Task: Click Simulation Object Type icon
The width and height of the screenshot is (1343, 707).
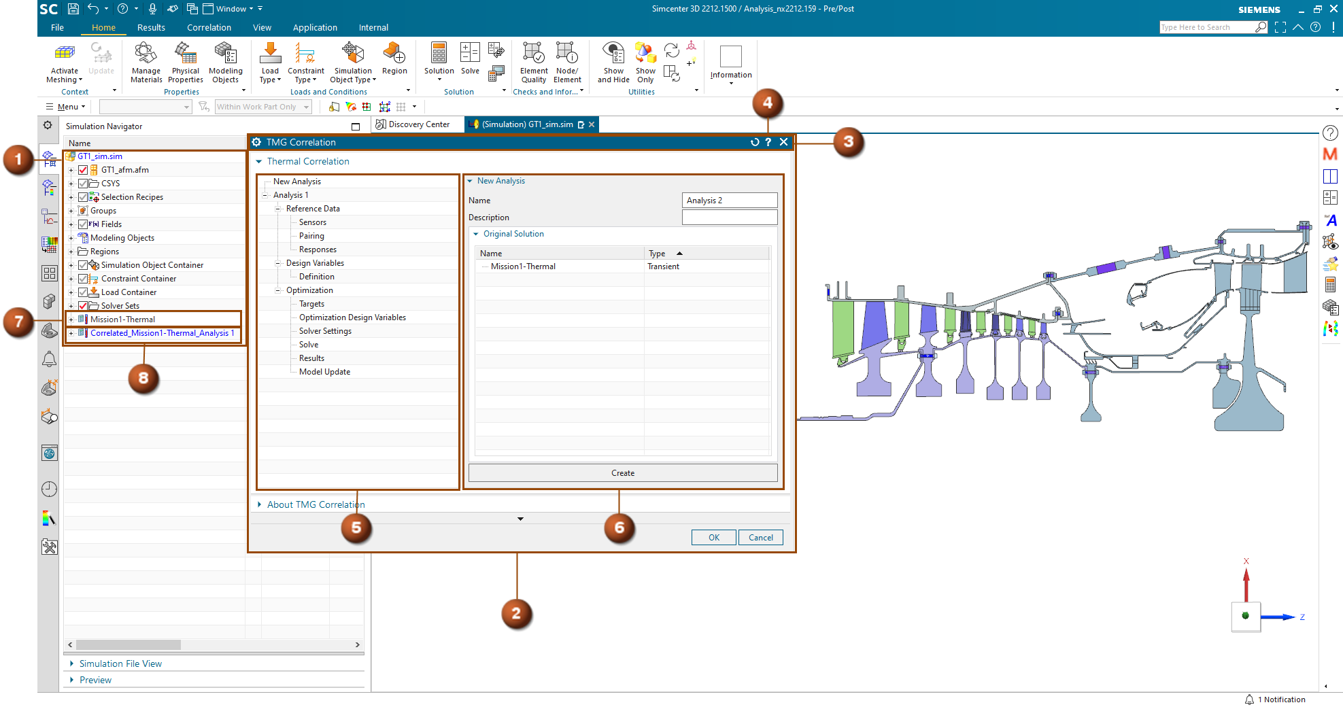Action: 353,54
